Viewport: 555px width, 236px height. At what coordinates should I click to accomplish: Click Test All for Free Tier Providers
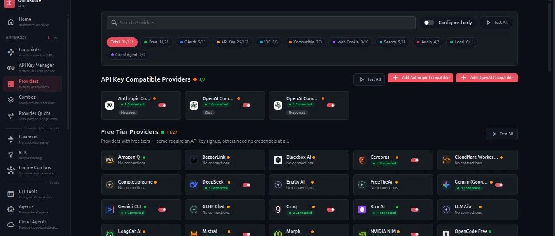(x=502, y=134)
